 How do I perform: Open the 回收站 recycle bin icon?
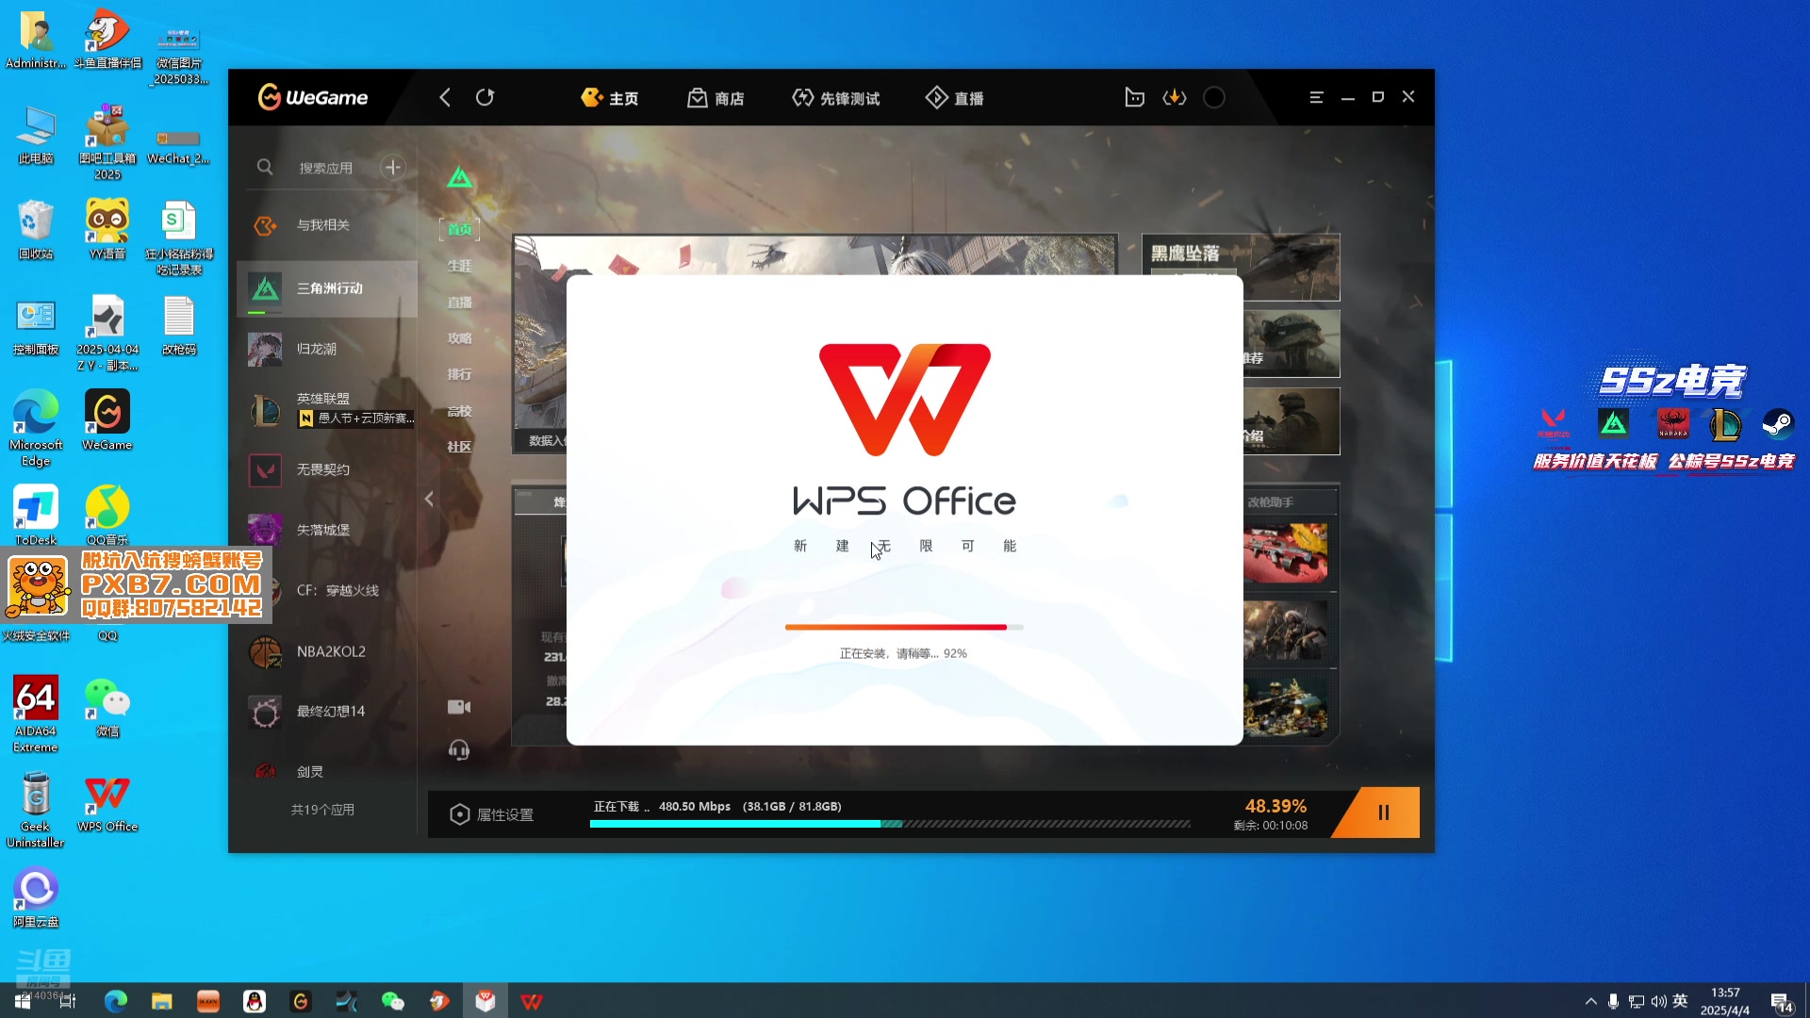36,230
